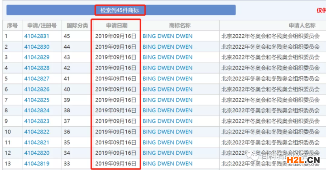
Task: Open registration number 41042824 link
Action: (x=37, y=110)
